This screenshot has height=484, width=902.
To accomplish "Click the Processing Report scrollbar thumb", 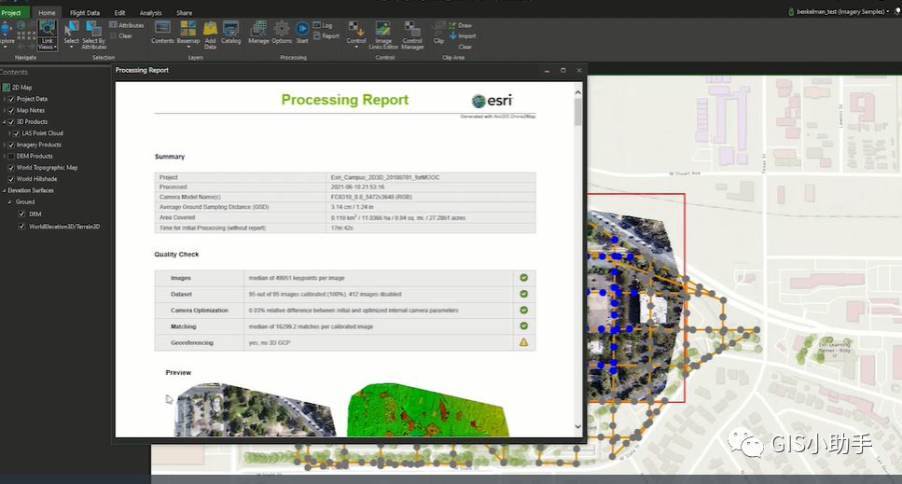I will [577, 111].
